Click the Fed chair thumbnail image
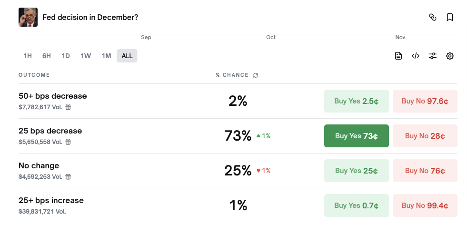 [28, 17]
